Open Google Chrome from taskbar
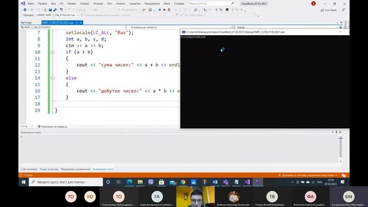Image resolution: width=368 pixels, height=207 pixels. (183, 182)
